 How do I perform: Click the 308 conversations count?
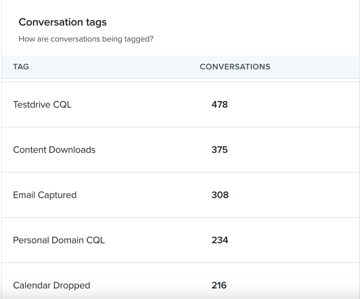click(220, 195)
